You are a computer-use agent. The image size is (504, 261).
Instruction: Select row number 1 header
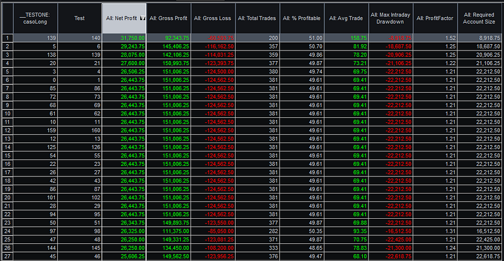click(8, 38)
